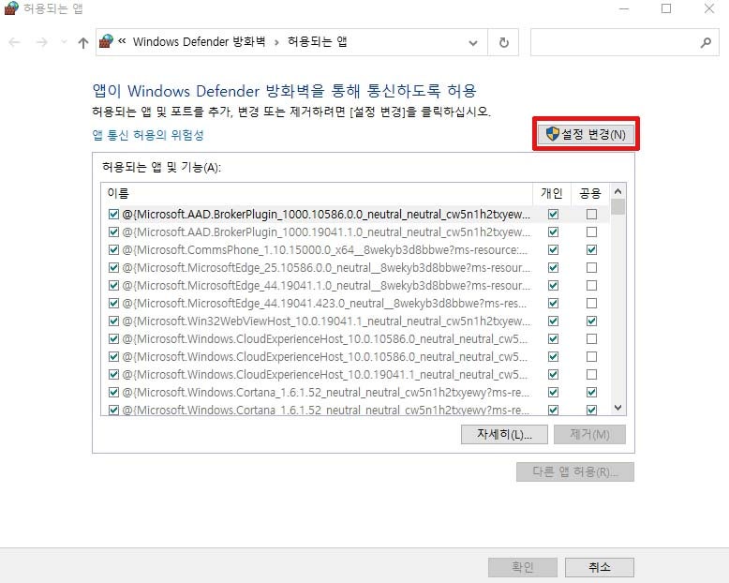Click the 자세히(L)... button
Screen dimensions: 729x583
point(504,435)
